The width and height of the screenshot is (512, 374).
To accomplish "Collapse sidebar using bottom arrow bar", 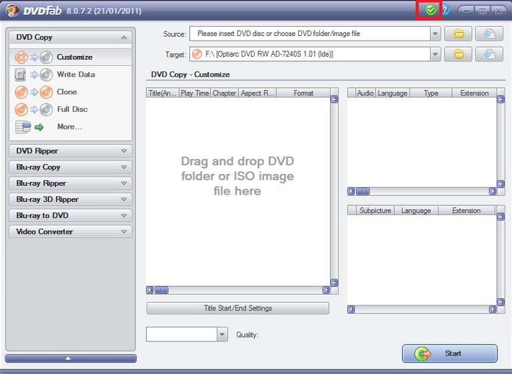I will (x=71, y=358).
